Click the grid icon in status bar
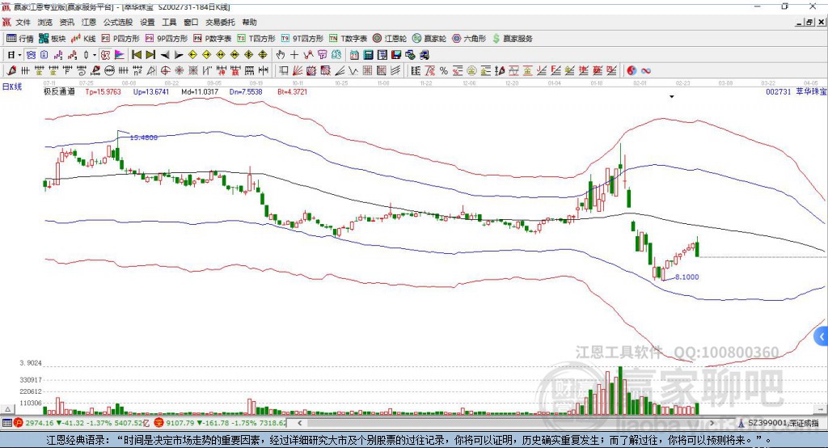The width and height of the screenshot is (828, 448). 6,423
